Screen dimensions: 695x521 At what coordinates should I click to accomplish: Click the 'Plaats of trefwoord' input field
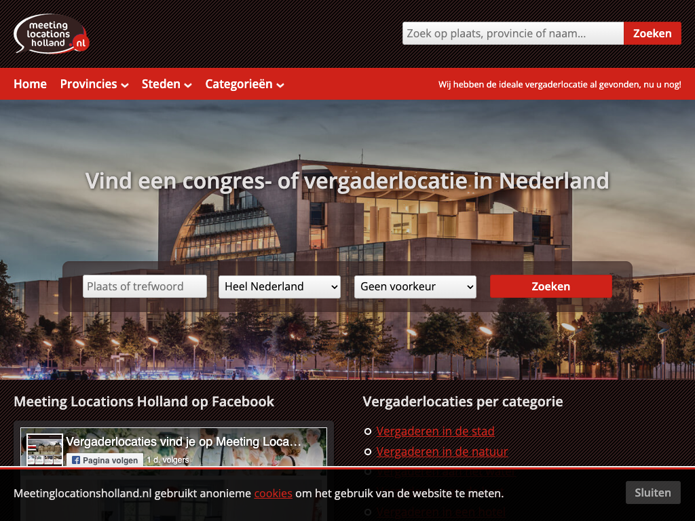(145, 286)
